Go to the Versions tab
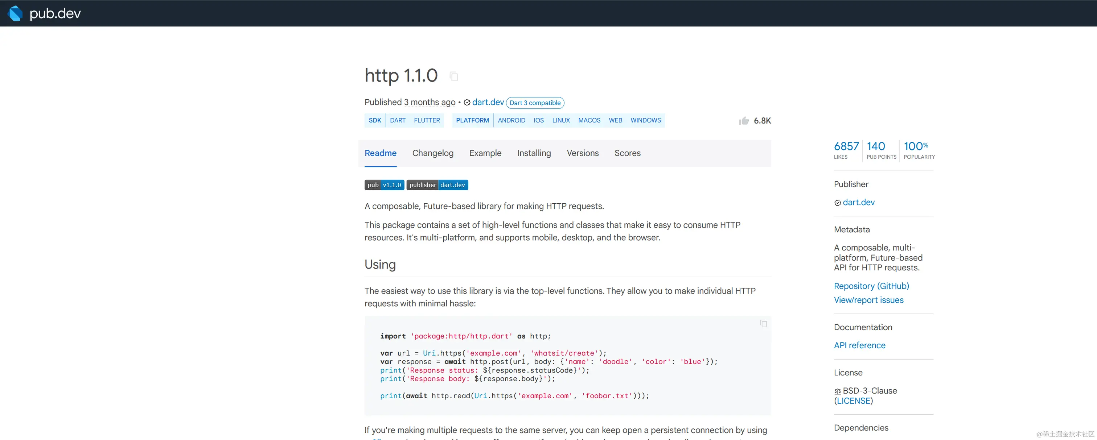The height and width of the screenshot is (440, 1097). 582,153
